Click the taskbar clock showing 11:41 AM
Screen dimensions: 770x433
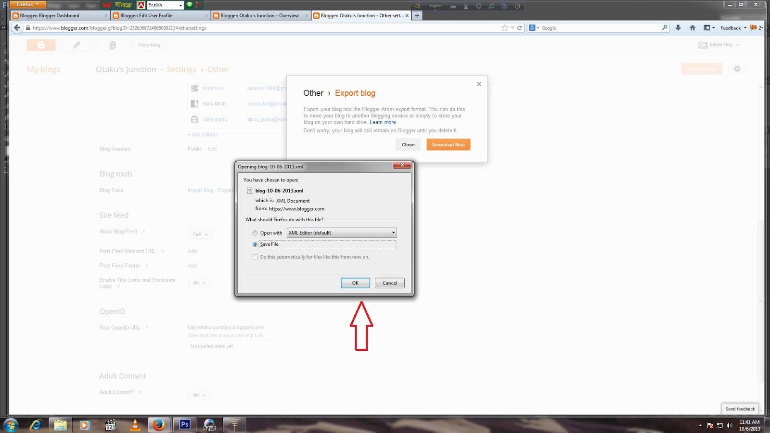click(x=749, y=425)
